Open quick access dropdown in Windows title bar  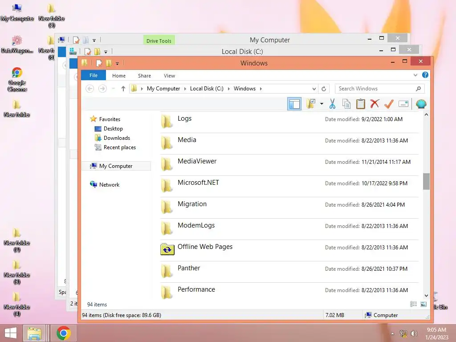[117, 63]
